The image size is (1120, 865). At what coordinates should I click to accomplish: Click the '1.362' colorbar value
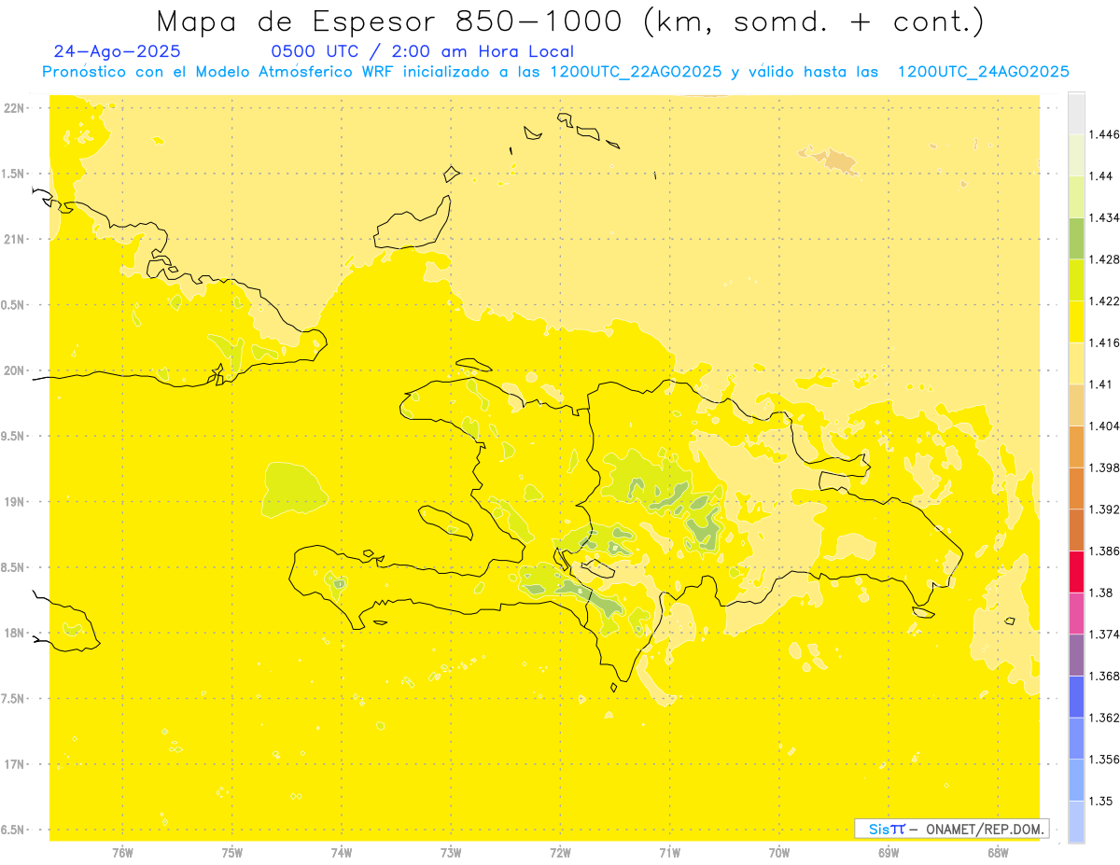tap(1104, 718)
